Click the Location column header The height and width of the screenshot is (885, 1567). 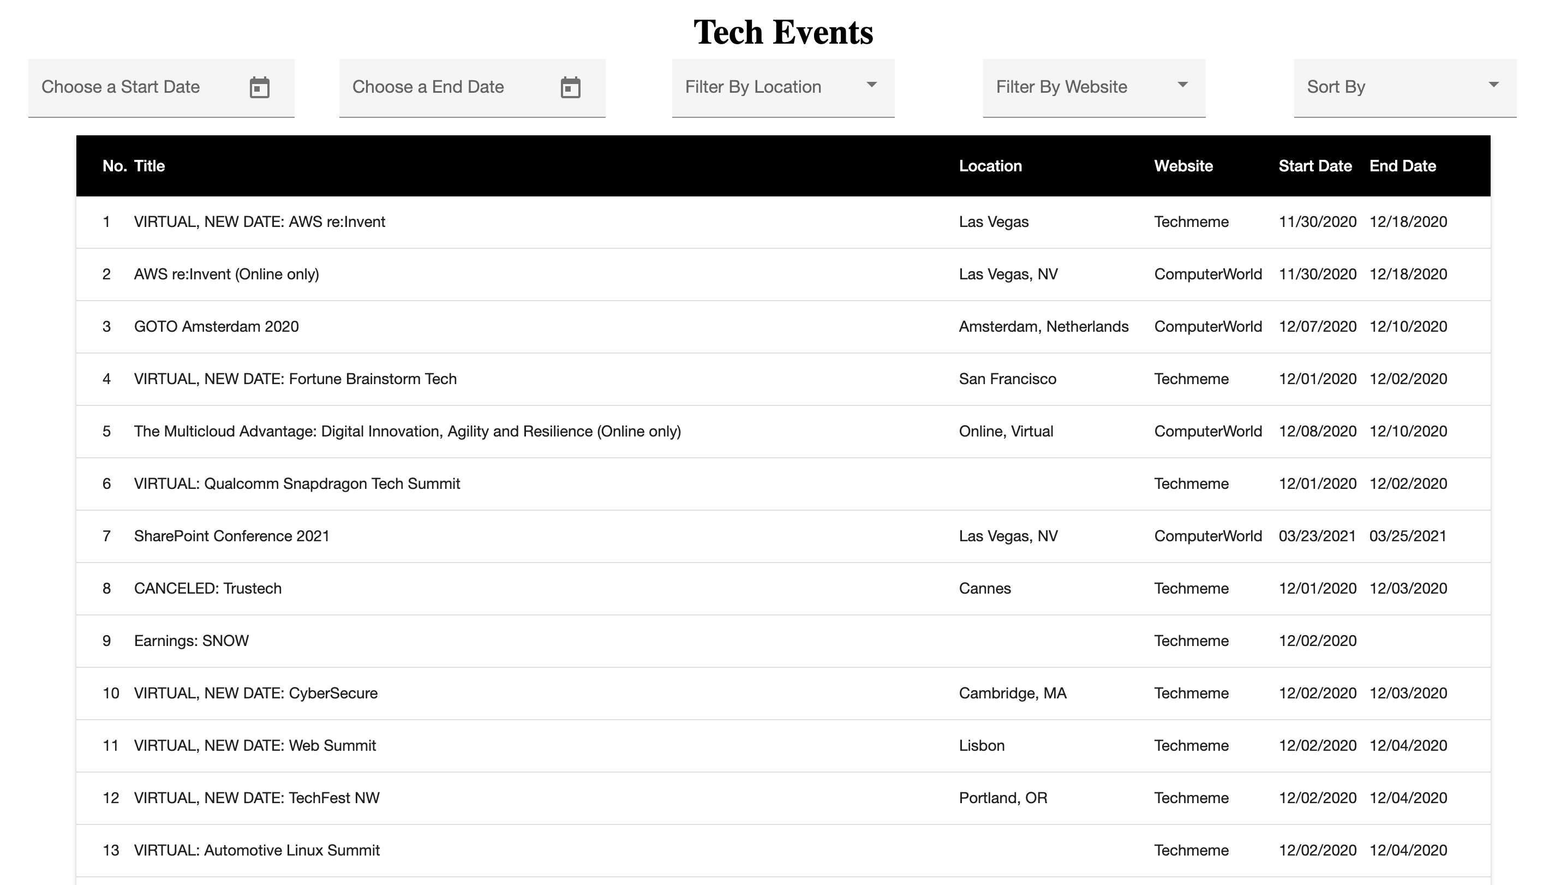(990, 166)
